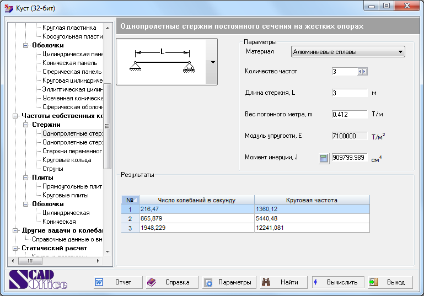Select Круговые кольца in the tree
Screen dimensions: 424x296
point(67,160)
